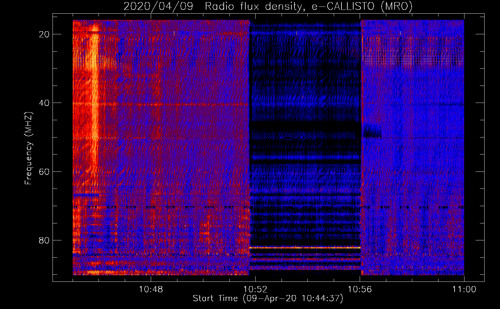Click the dark rectangular patch near 50 MHz after 10:56
The image size is (500, 309).
pyautogui.click(x=372, y=131)
